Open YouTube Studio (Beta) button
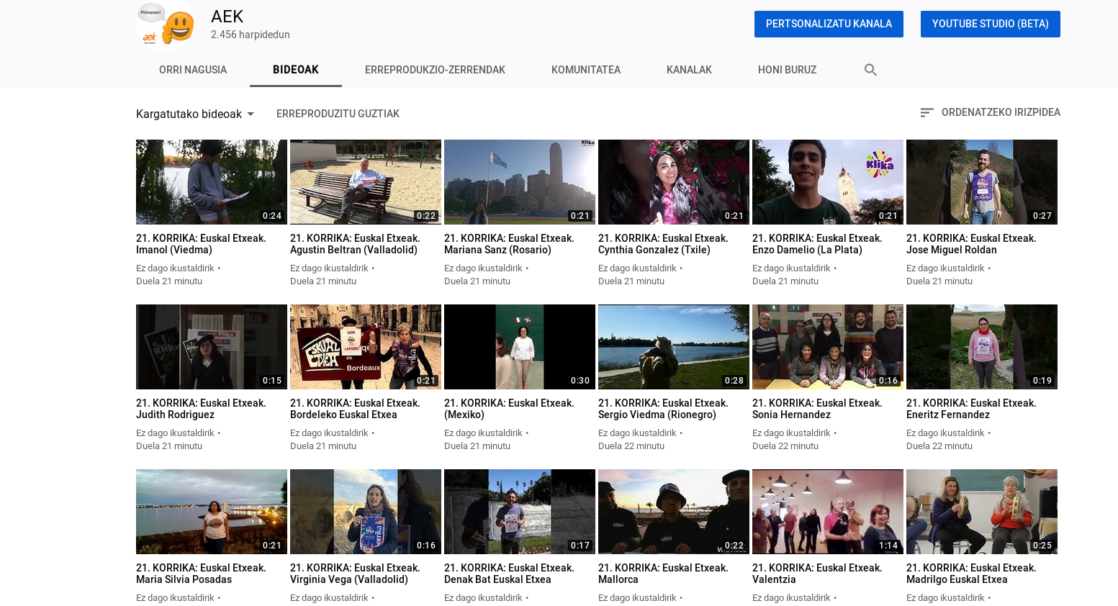Screen dimensions: 1118x606 pyautogui.click(x=990, y=24)
